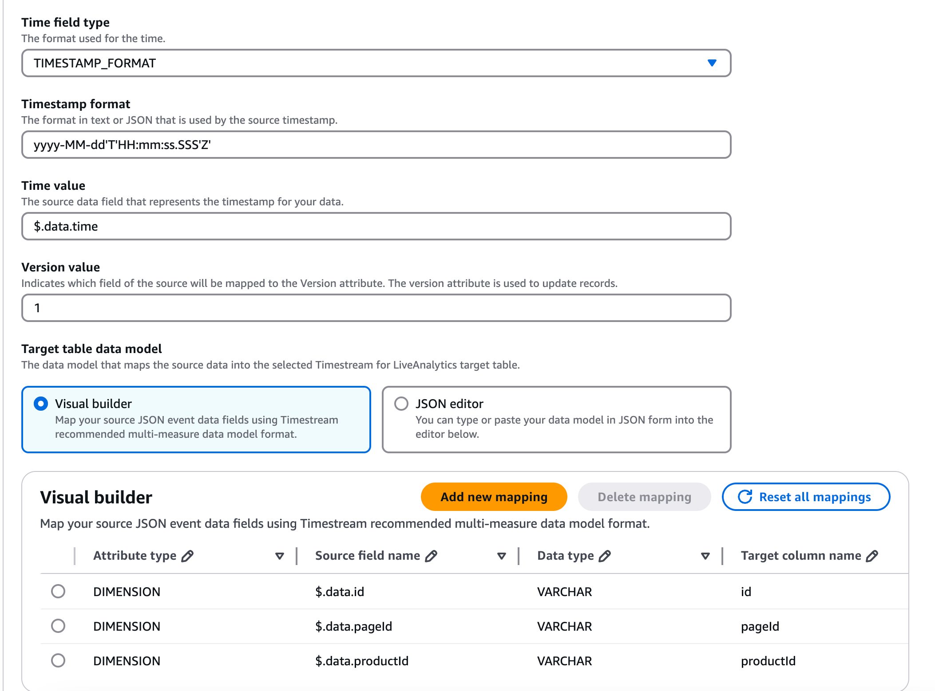Open the Data type column sort arrow
This screenshot has width=935, height=691.
[x=705, y=556]
